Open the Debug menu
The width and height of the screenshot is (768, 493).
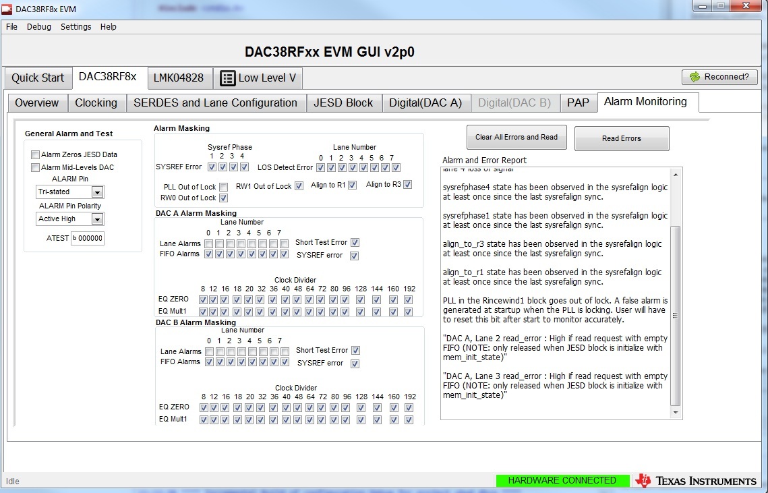(x=38, y=26)
